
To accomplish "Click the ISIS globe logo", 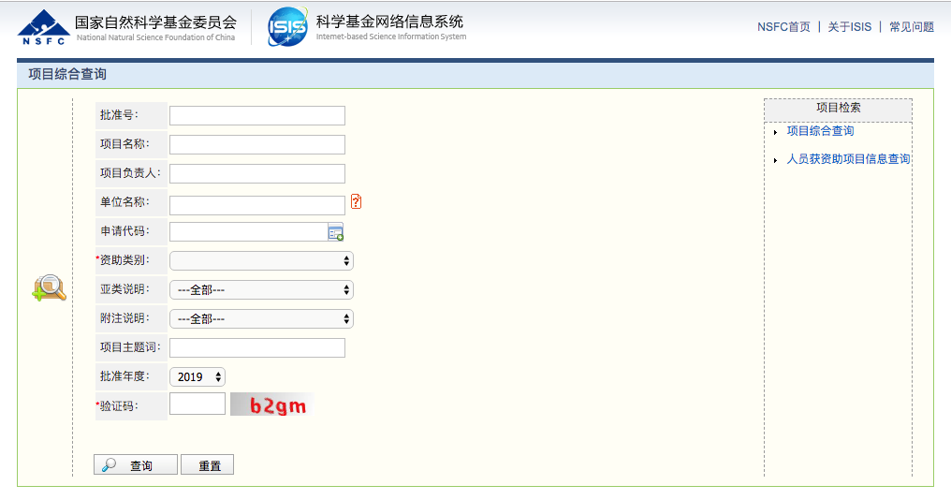I will tap(287, 27).
